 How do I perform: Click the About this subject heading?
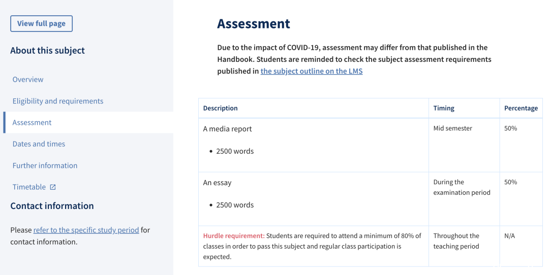click(48, 51)
